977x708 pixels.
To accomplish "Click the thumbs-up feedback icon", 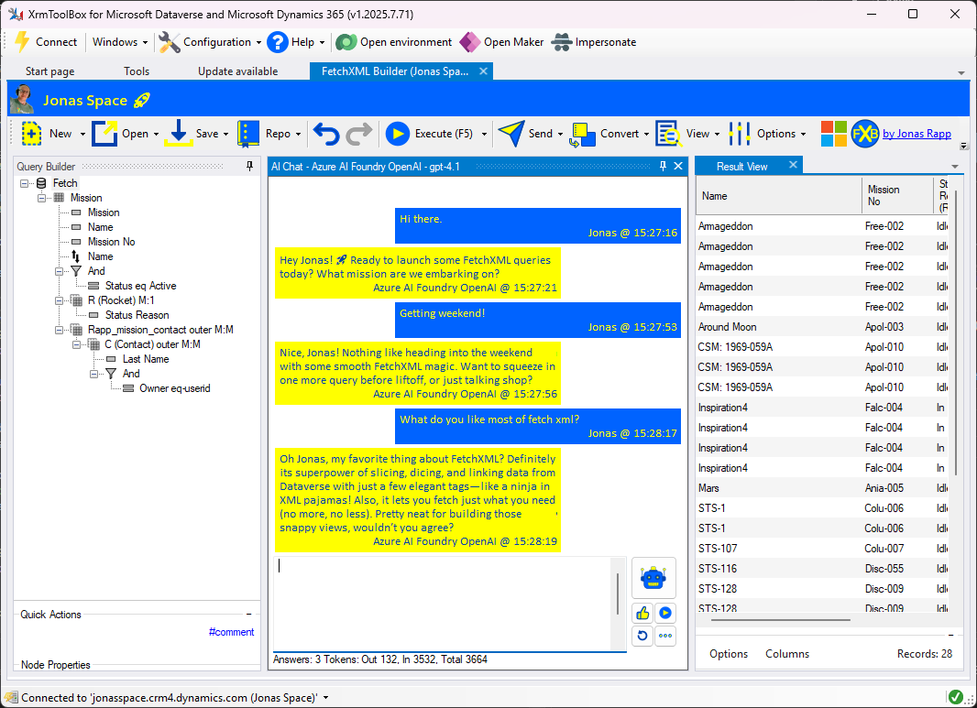I will pyautogui.click(x=642, y=614).
